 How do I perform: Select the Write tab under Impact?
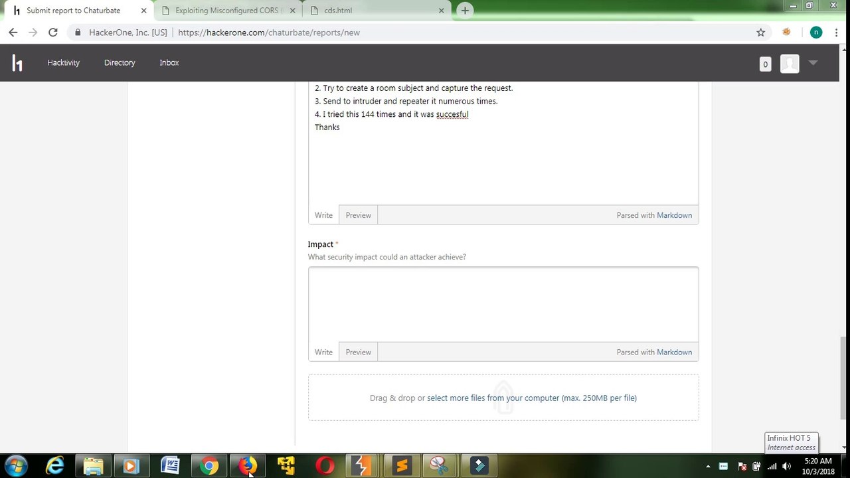point(323,352)
